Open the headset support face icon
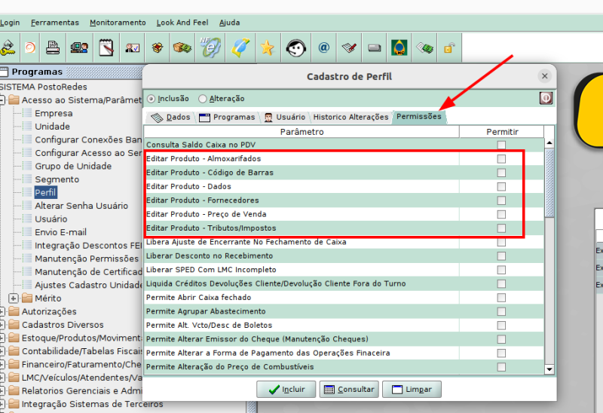Screen dimensions: 603x413 (295, 48)
